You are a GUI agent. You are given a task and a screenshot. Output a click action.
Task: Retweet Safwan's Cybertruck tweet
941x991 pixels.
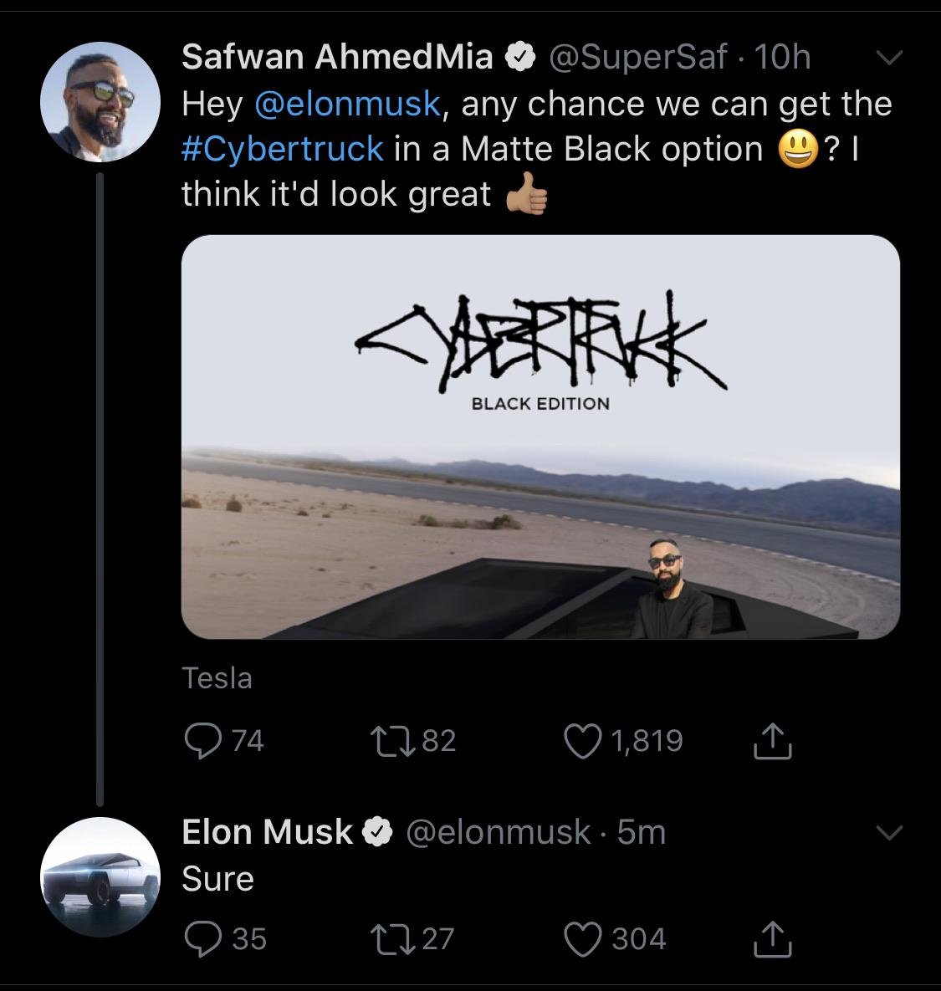tap(393, 741)
